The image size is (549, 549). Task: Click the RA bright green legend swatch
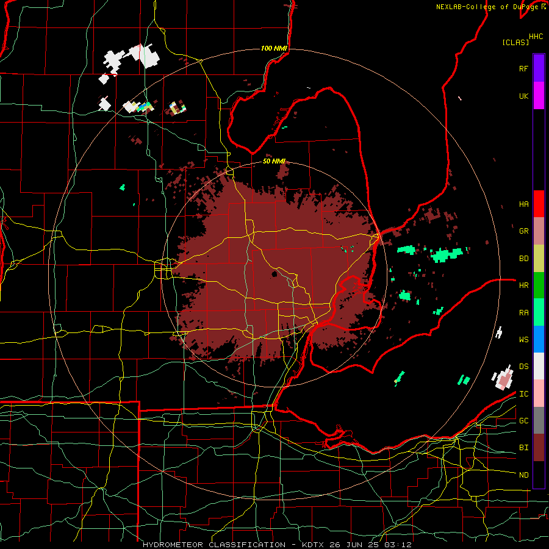pyautogui.click(x=539, y=312)
